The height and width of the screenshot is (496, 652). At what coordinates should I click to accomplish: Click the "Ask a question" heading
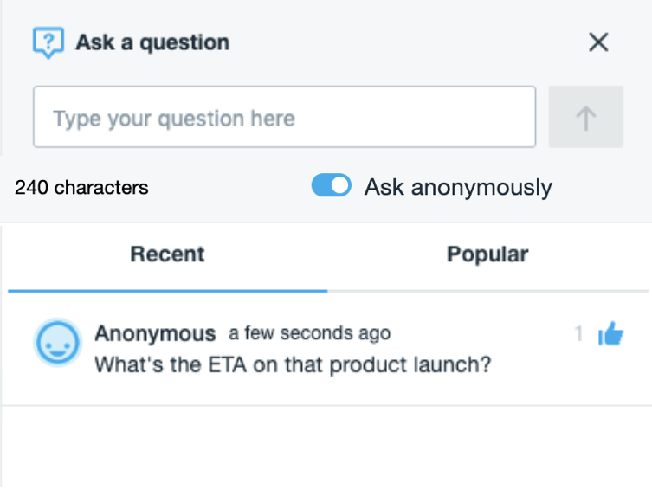pyautogui.click(x=152, y=42)
